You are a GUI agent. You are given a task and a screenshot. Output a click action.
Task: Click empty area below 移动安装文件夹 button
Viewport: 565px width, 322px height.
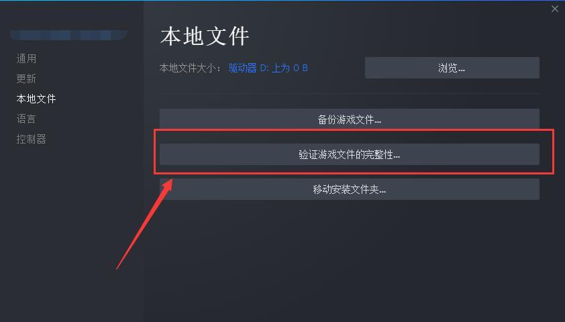tap(350, 260)
